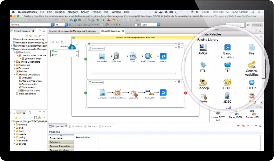This screenshot has height=161, width=274.
Task: Switch to the Console tab
Action: coord(105,126)
